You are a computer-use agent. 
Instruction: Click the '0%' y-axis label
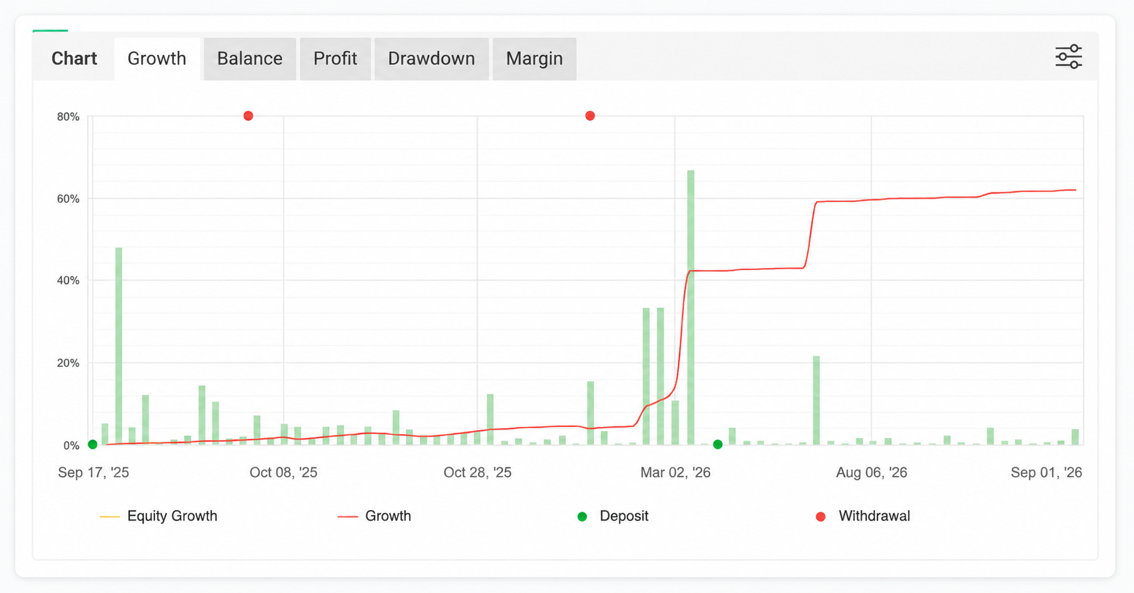coord(71,445)
